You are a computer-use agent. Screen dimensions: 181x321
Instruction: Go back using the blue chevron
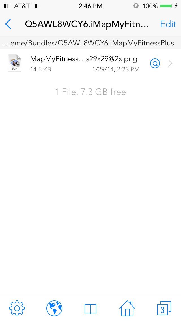[8, 24]
